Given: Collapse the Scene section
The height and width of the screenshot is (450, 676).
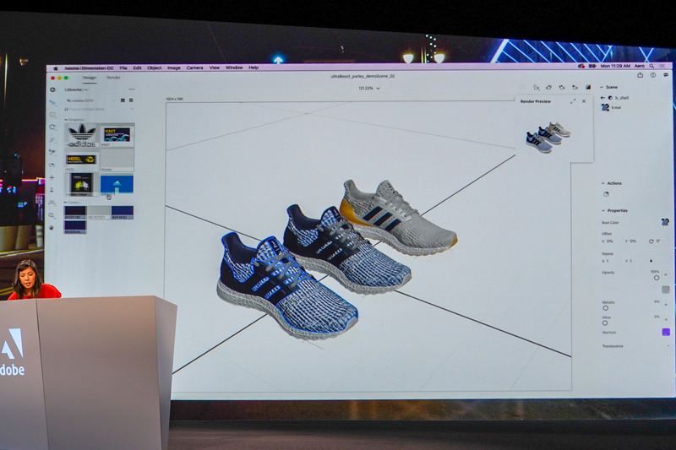Looking at the screenshot, I should pos(602,87).
